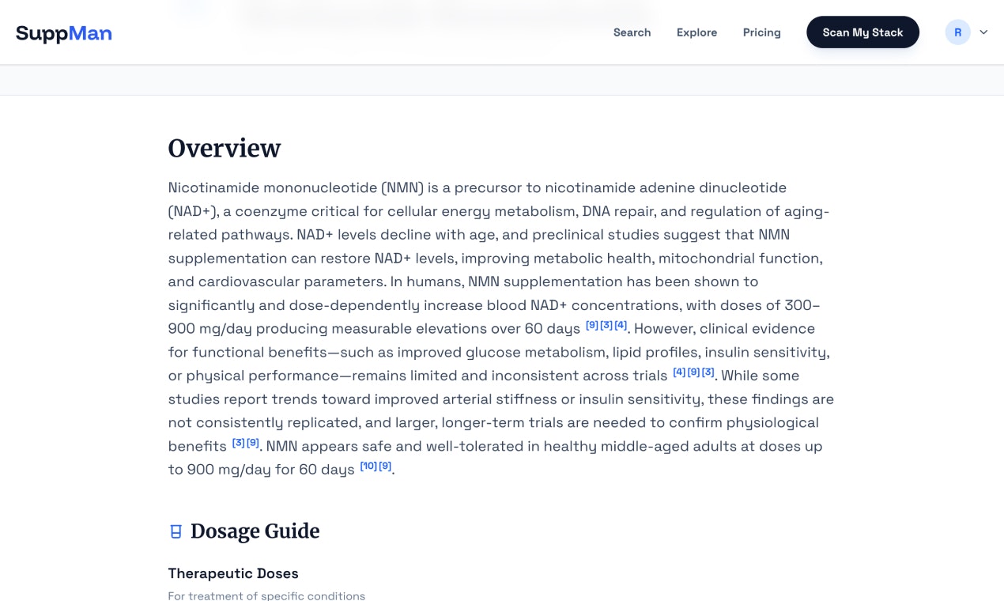1004x601 pixels.
Task: Select the Therapeutic Doses subheading
Action: tap(233, 573)
